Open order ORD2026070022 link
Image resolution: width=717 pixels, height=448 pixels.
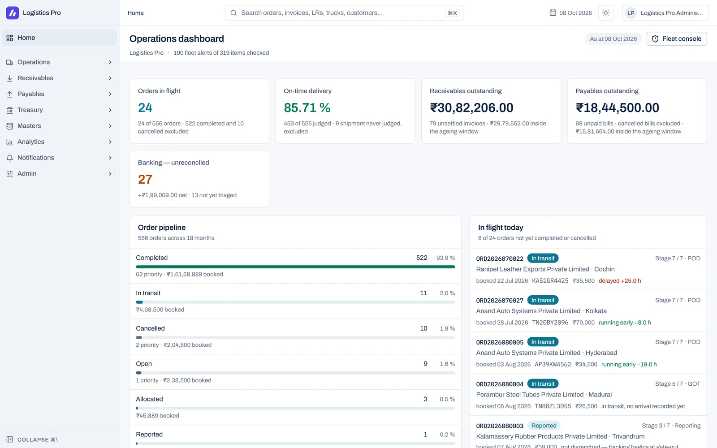pyautogui.click(x=500, y=258)
